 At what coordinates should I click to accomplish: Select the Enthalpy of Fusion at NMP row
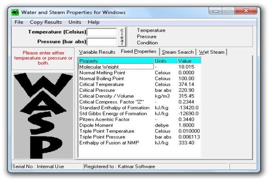pyautogui.click(x=139, y=143)
